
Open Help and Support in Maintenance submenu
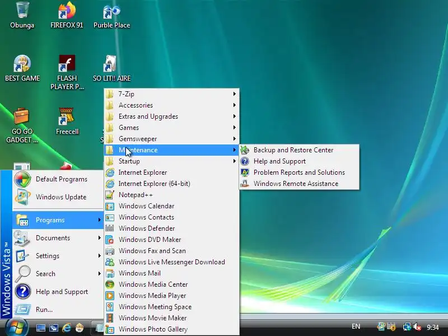pyautogui.click(x=299, y=161)
